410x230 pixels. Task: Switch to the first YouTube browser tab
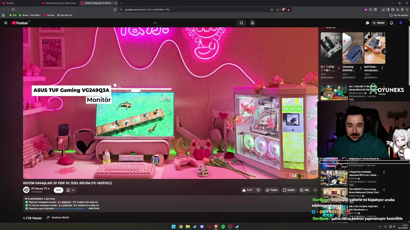point(20,3)
